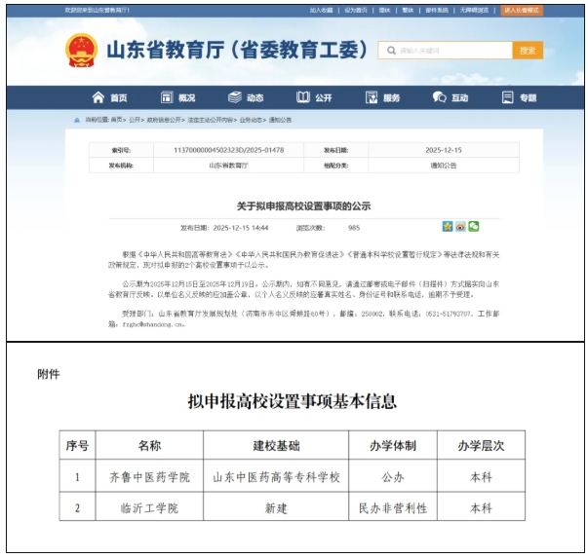Share article via green WeChat icon
Viewport: 588px width, 558px height.
click(473, 227)
